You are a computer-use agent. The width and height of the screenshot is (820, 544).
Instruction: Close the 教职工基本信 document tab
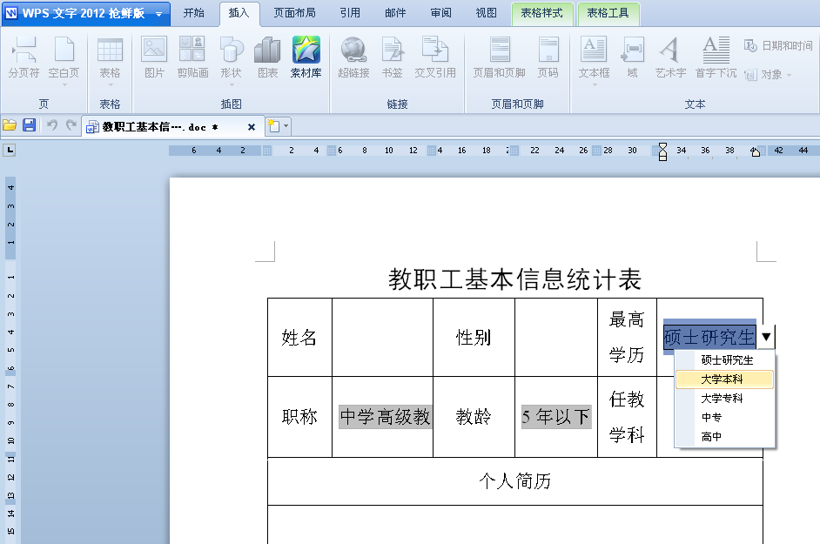[252, 127]
